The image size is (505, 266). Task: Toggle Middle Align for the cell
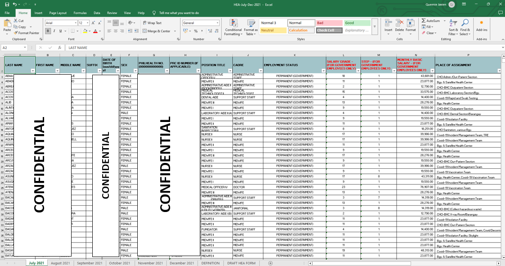pyautogui.click(x=116, y=23)
